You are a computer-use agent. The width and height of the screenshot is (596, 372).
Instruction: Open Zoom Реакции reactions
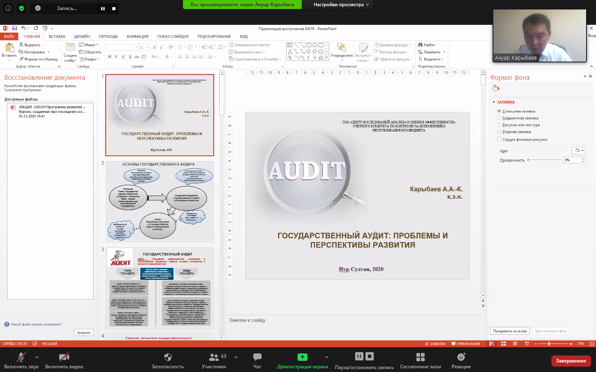pyautogui.click(x=461, y=360)
